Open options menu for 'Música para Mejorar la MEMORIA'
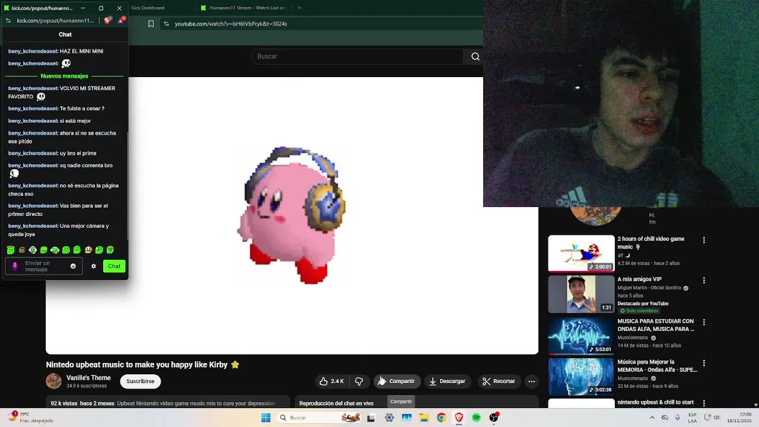Image resolution: width=759 pixels, height=427 pixels. [704, 362]
